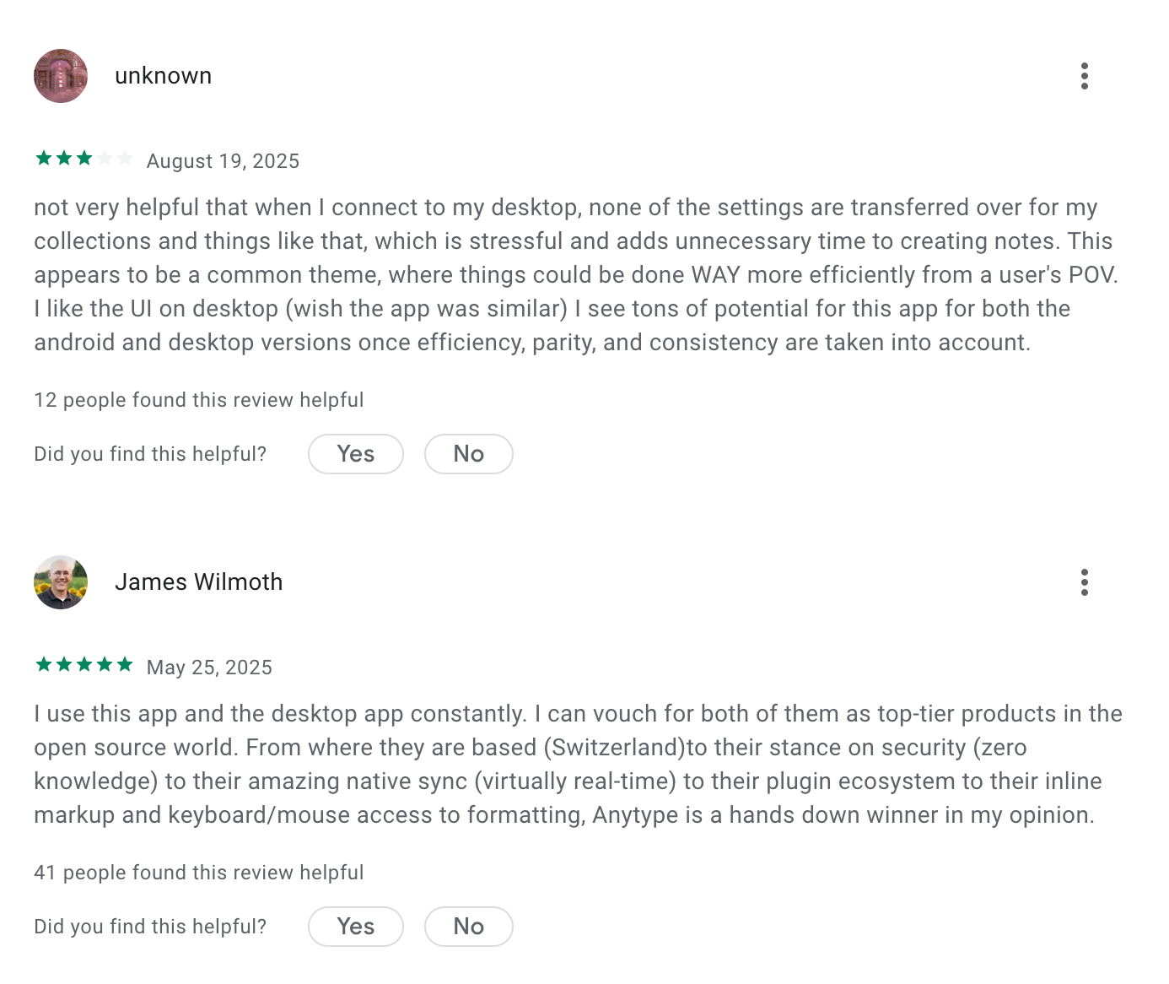1169x984 pixels.
Task: Open the three-dot menu beside James Wilmoth's name
Action: (x=1084, y=582)
